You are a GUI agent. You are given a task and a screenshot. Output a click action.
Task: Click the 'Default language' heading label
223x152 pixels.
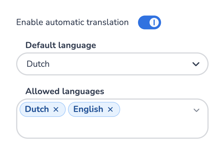click(x=61, y=45)
